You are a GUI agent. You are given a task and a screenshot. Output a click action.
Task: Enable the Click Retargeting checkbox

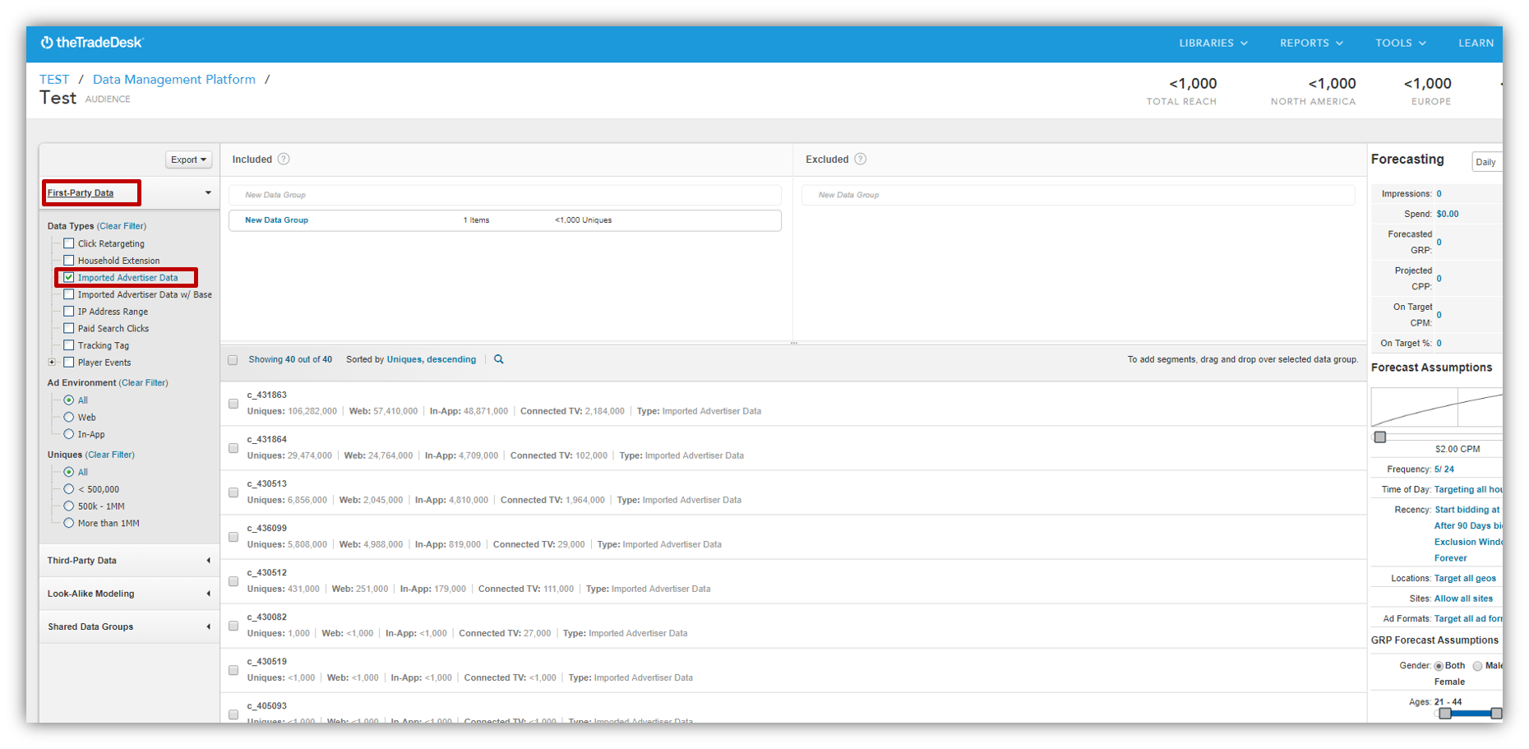[x=69, y=243]
